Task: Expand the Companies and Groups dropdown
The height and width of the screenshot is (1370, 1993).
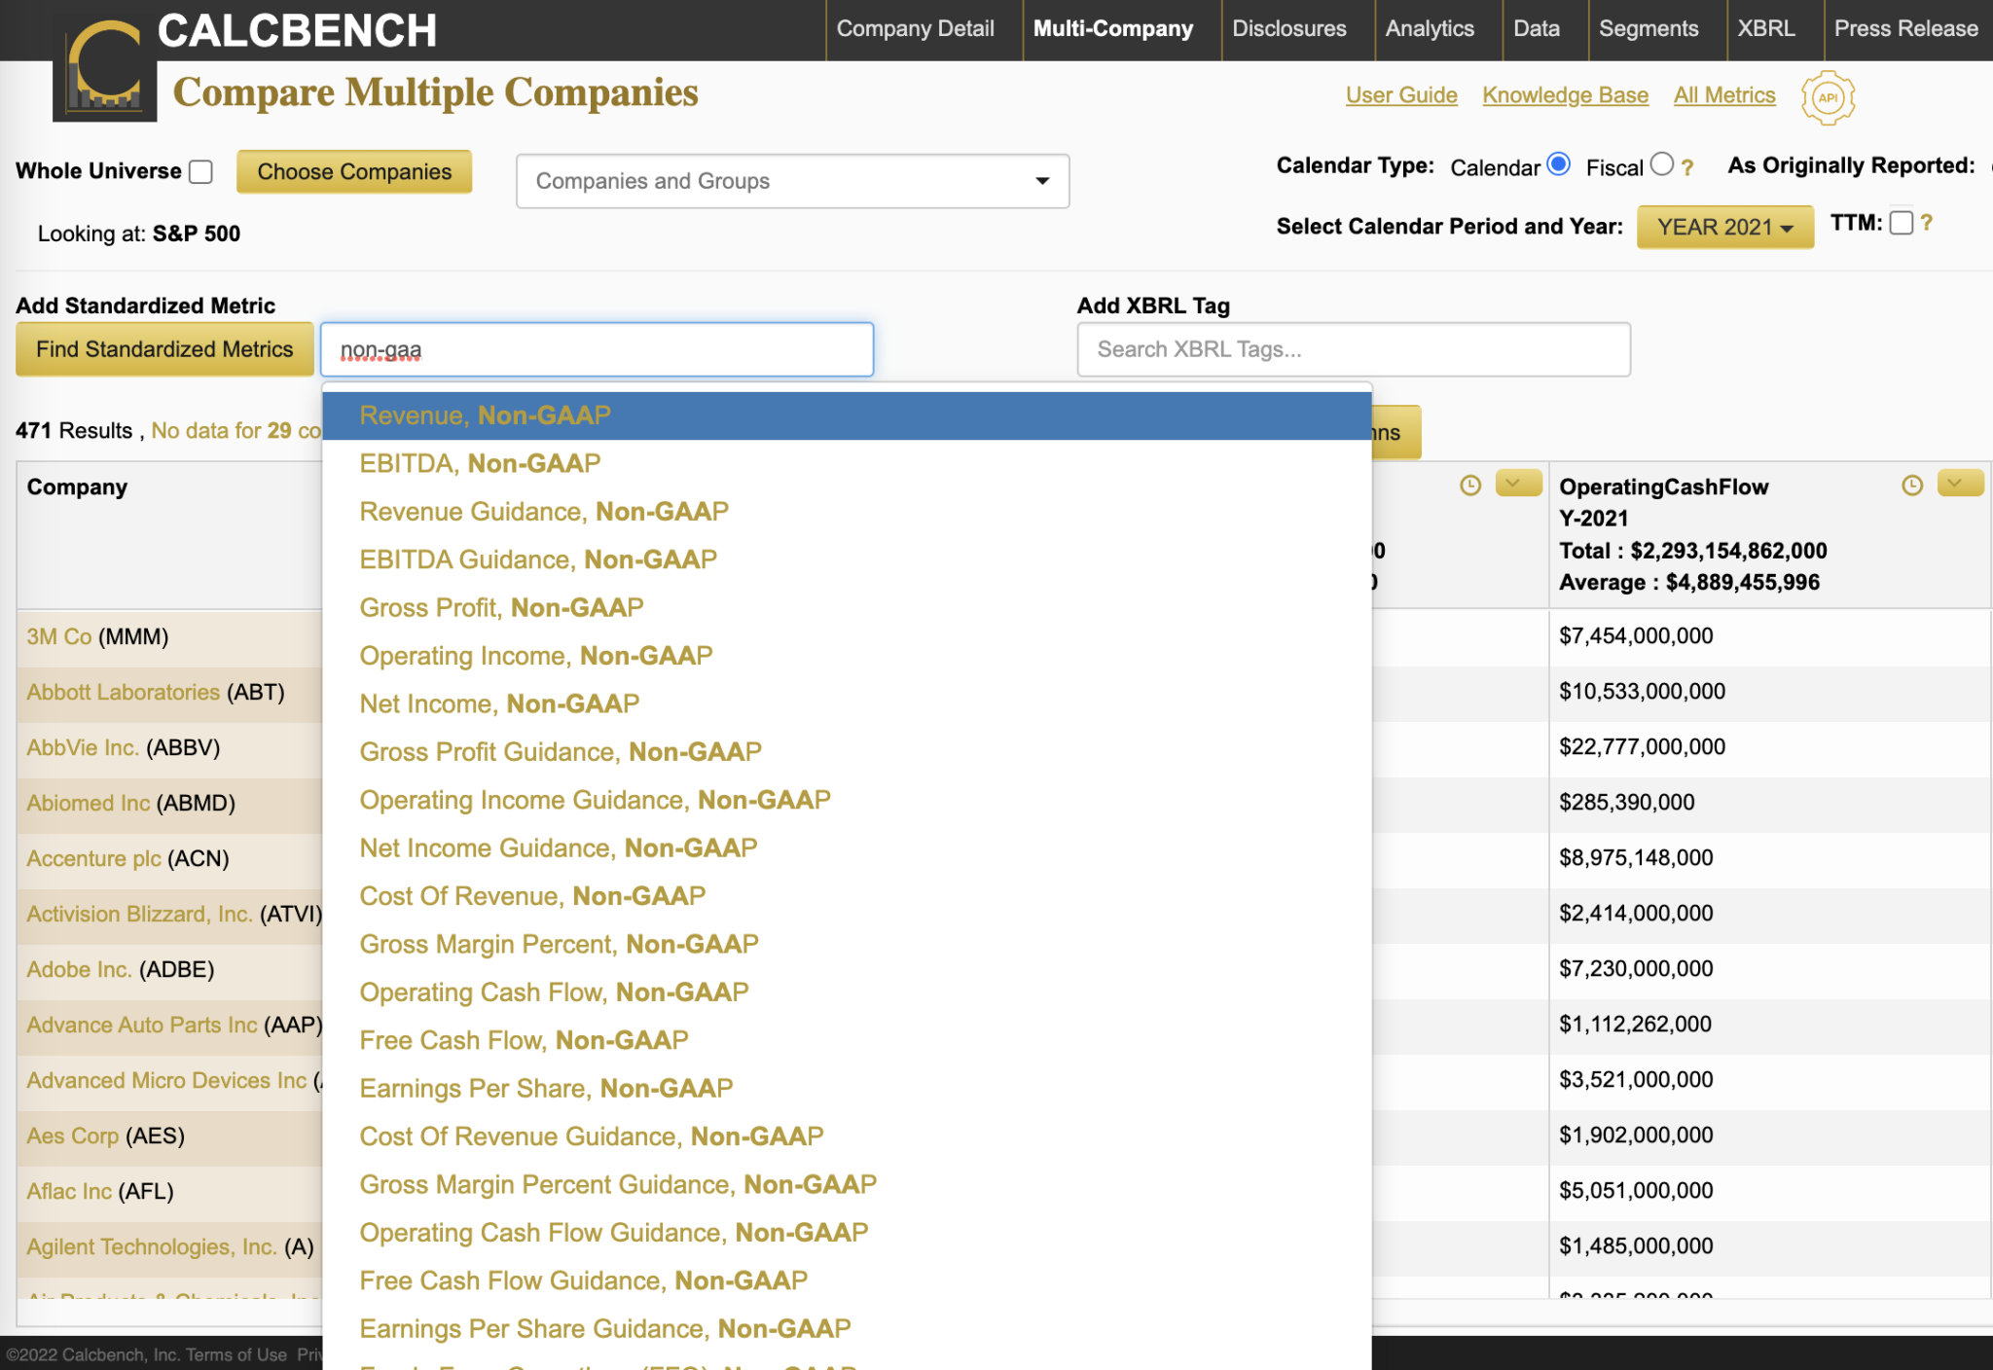Action: click(792, 181)
